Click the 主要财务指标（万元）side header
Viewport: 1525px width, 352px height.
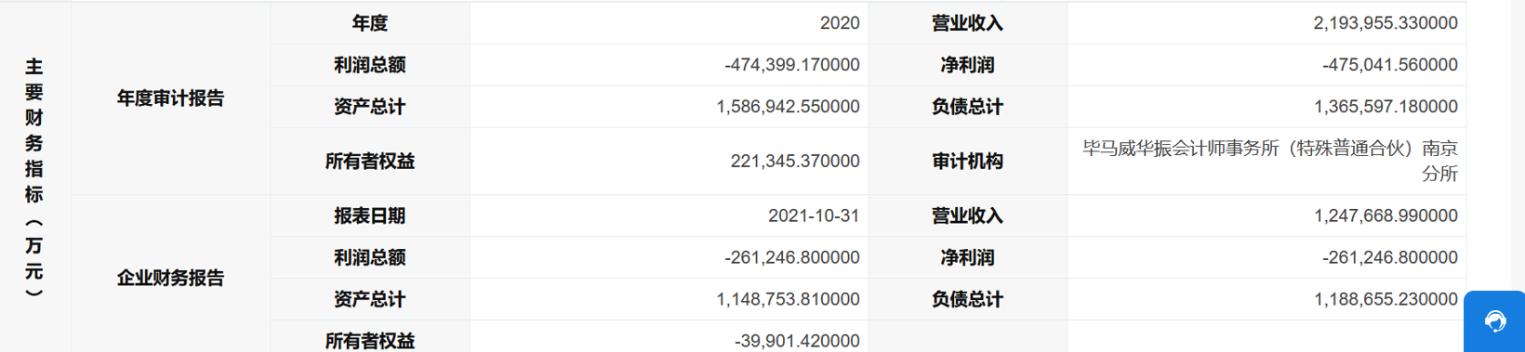tap(34, 177)
